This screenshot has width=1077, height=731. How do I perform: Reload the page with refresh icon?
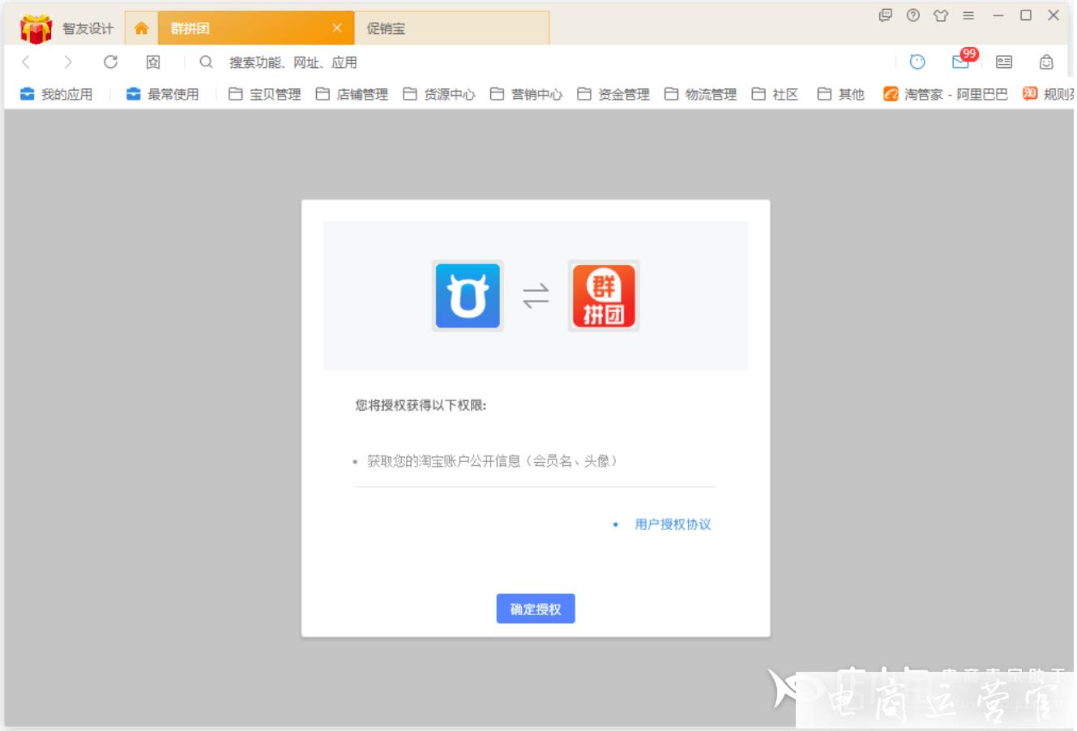coord(111,62)
